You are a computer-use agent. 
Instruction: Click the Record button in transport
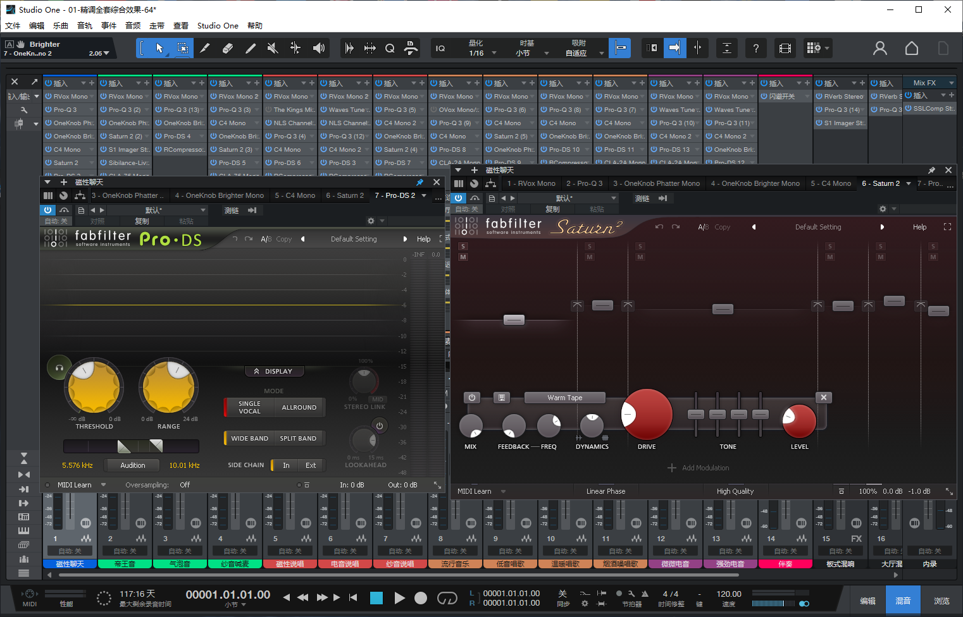coord(421,597)
